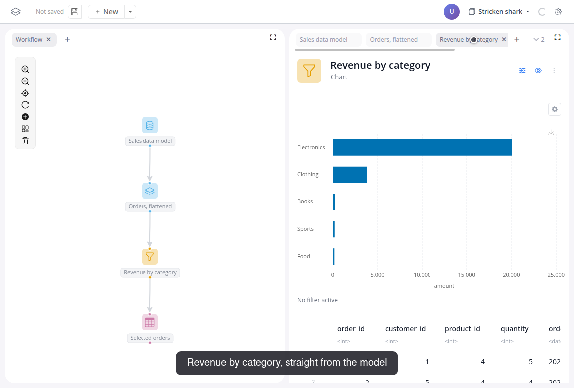The height and width of the screenshot is (388, 574).
Task: Click the loading spinner icon in header
Action: pyautogui.click(x=542, y=12)
